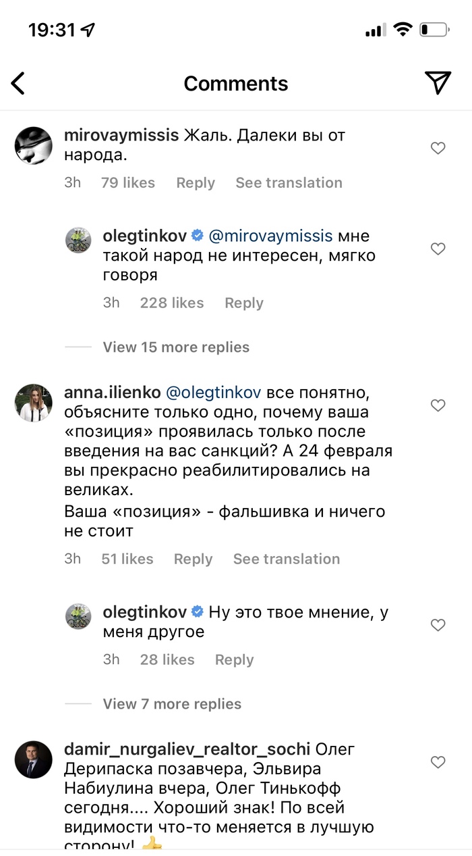
Task: Heart olegtinkov's 'Ну это твое мнение' reply
Action: pos(438,625)
